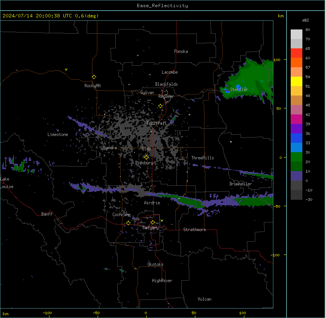
Task: Click the yellow v marker east of Calgary
Action: click(x=162, y=221)
